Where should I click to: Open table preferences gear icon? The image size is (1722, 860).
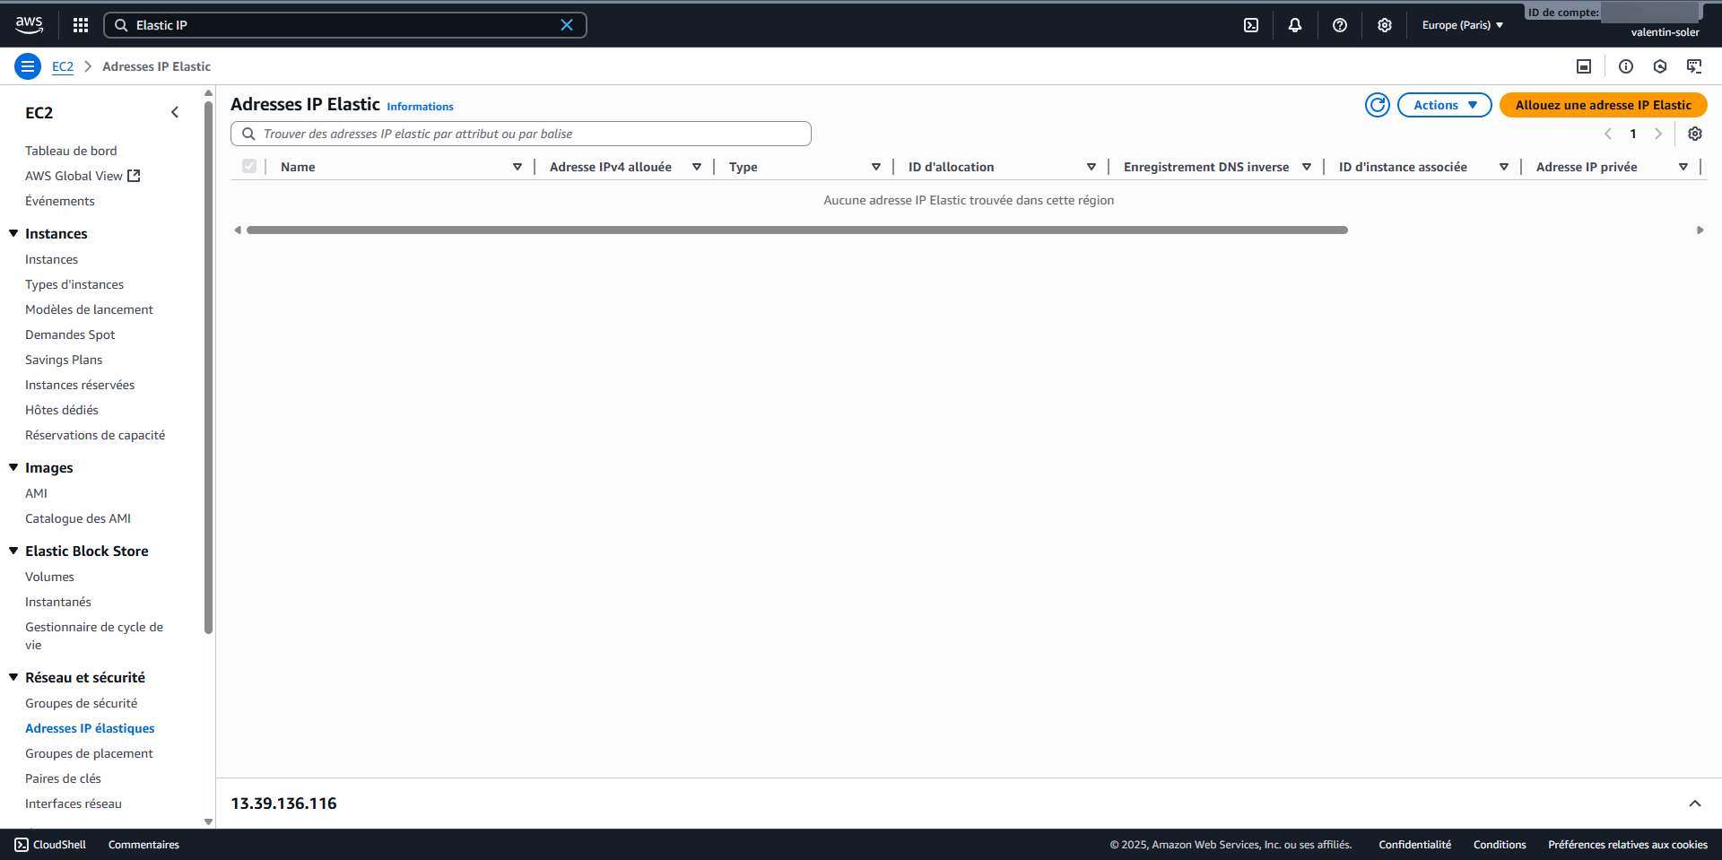point(1695,134)
